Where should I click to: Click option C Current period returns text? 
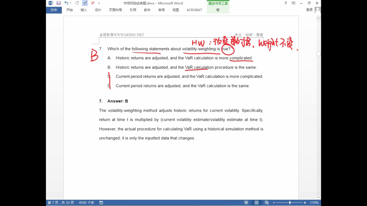(x=189, y=77)
